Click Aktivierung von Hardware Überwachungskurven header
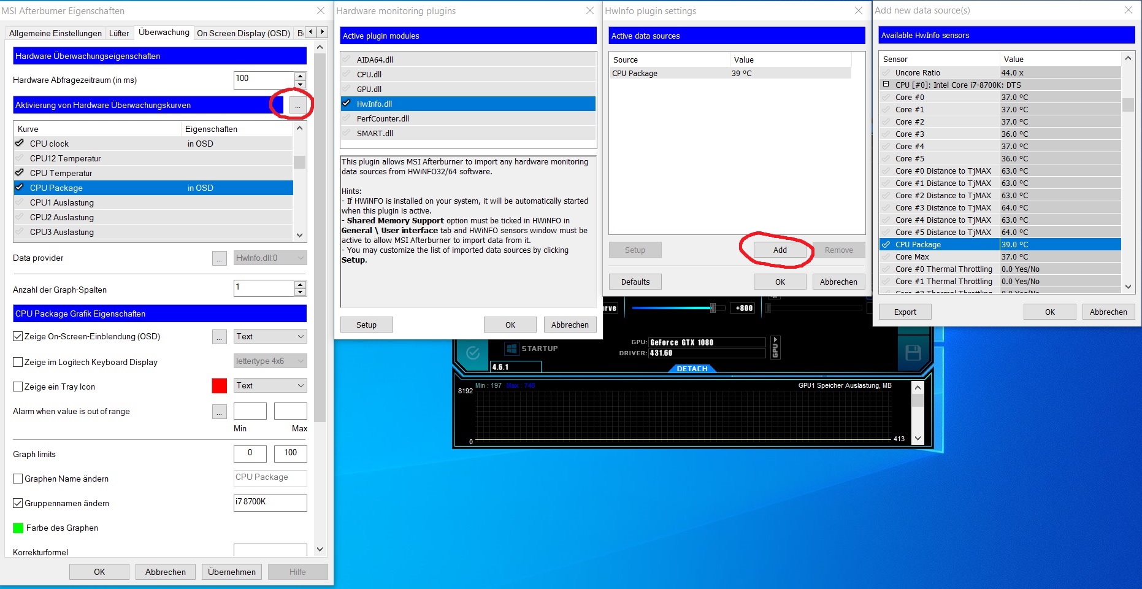The image size is (1142, 589). [x=148, y=105]
